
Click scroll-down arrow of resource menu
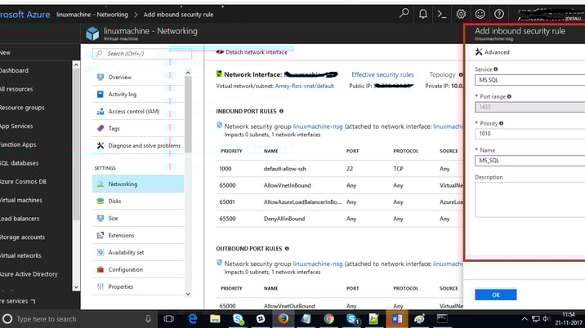188,294
